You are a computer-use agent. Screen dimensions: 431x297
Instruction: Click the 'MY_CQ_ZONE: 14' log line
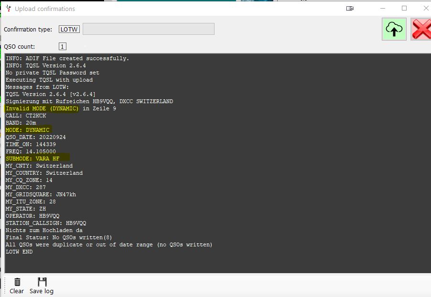[29, 180]
